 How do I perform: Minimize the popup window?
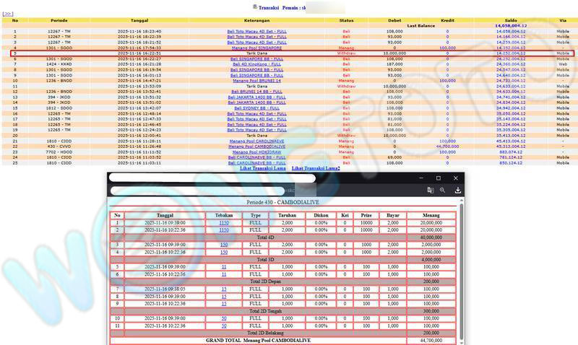tap(420, 178)
